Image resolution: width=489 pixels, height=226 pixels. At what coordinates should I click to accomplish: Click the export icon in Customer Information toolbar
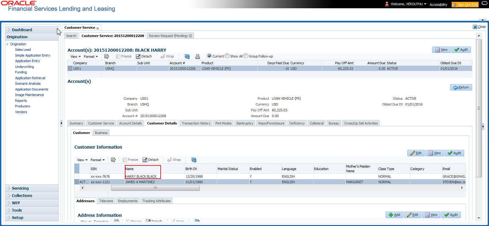[x=113, y=160]
